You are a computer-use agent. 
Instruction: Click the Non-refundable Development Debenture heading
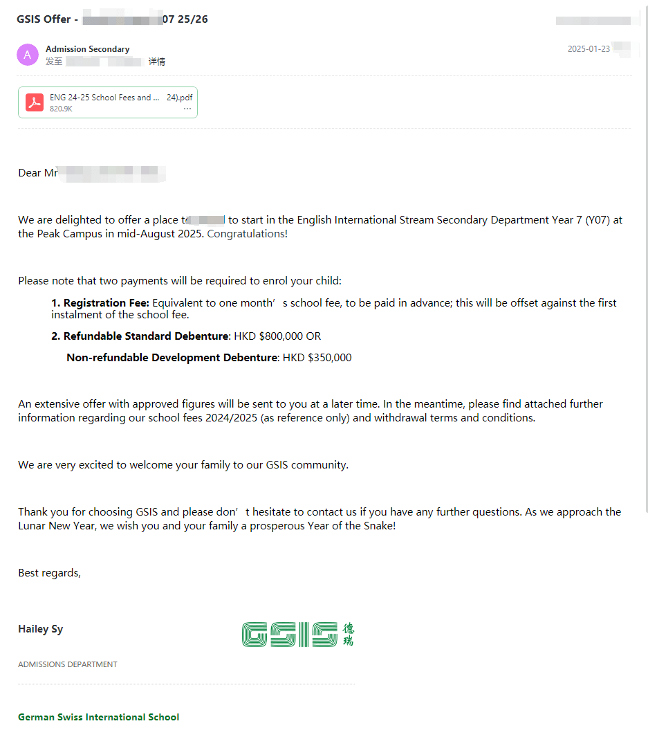pyautogui.click(x=172, y=358)
